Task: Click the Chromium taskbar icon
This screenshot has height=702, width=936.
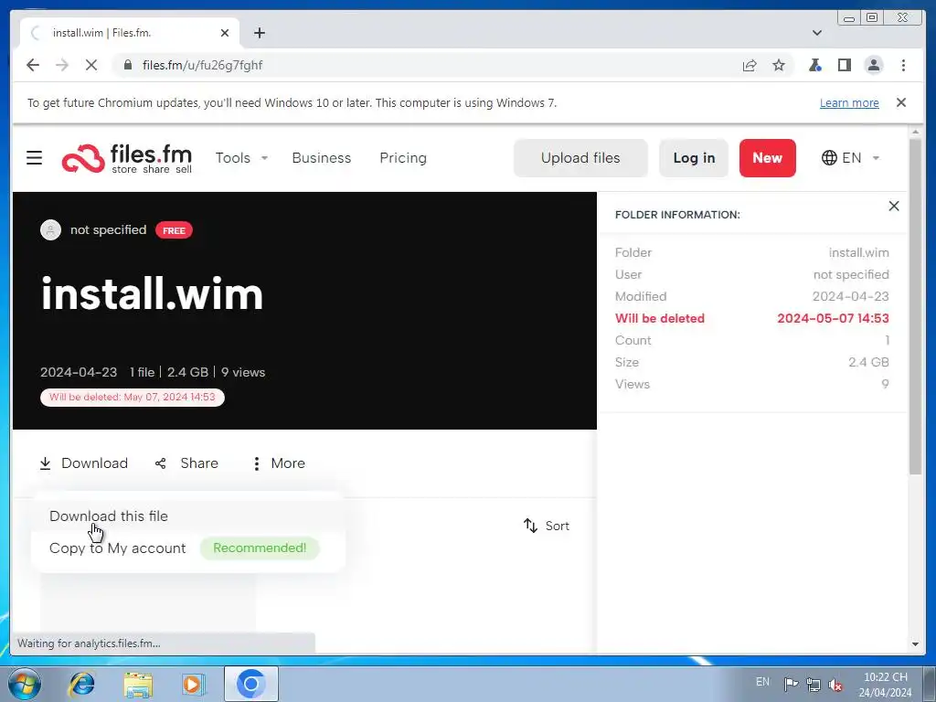Action: [x=250, y=684]
